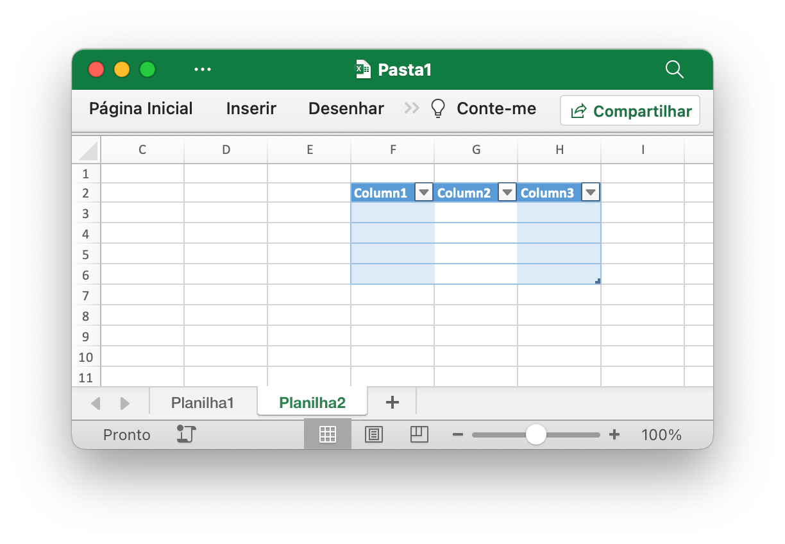785x544 pixels.
Task: Select row 2 header
Action: 87,193
